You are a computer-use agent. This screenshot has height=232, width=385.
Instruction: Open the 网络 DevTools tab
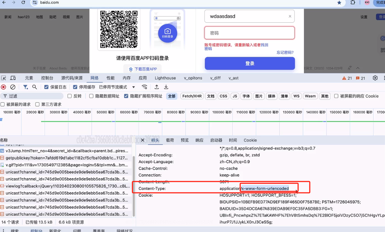click(95, 78)
